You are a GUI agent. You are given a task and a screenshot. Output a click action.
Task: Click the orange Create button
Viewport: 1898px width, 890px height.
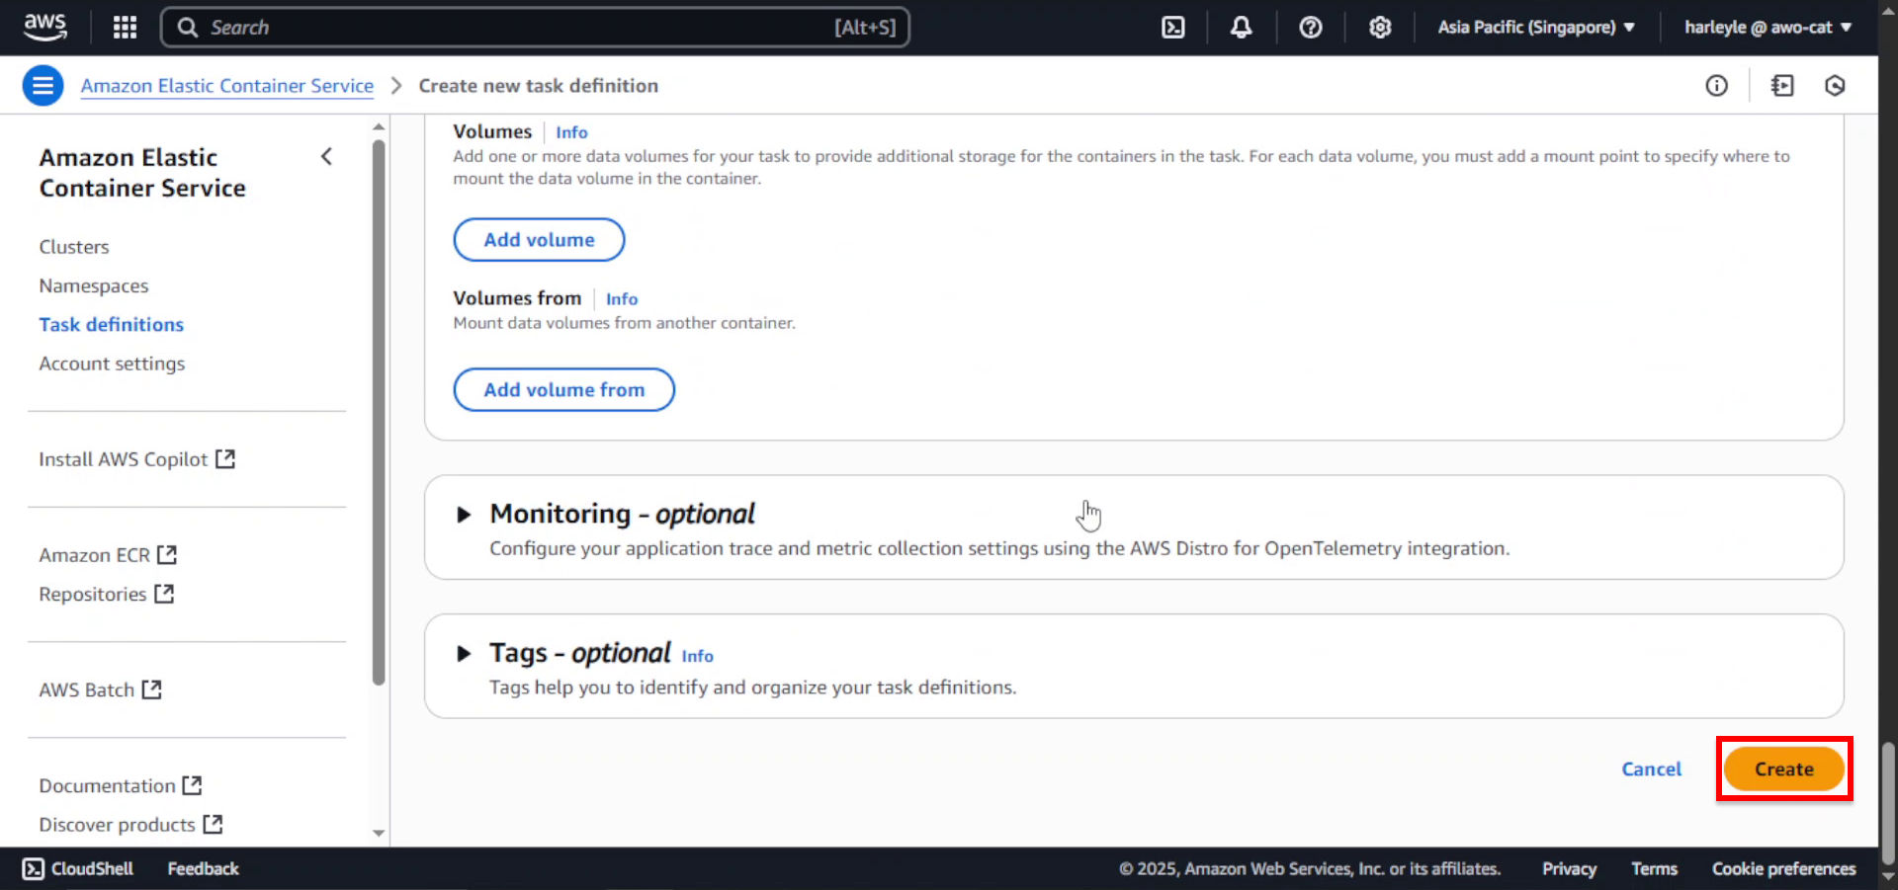1784,769
